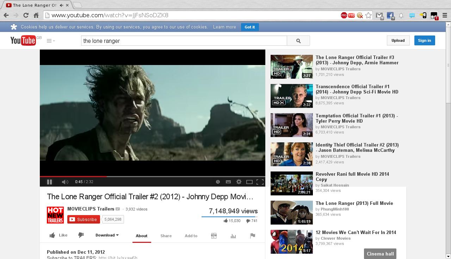Click the Upload button
This screenshot has width=451, height=259.
[x=398, y=40]
